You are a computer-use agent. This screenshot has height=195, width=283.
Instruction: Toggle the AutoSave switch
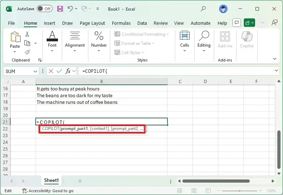45,9
